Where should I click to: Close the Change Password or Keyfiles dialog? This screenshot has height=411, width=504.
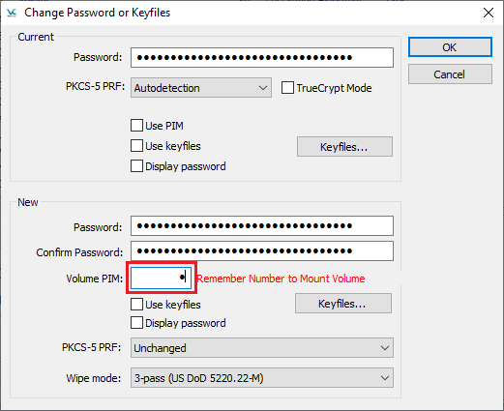tap(489, 13)
